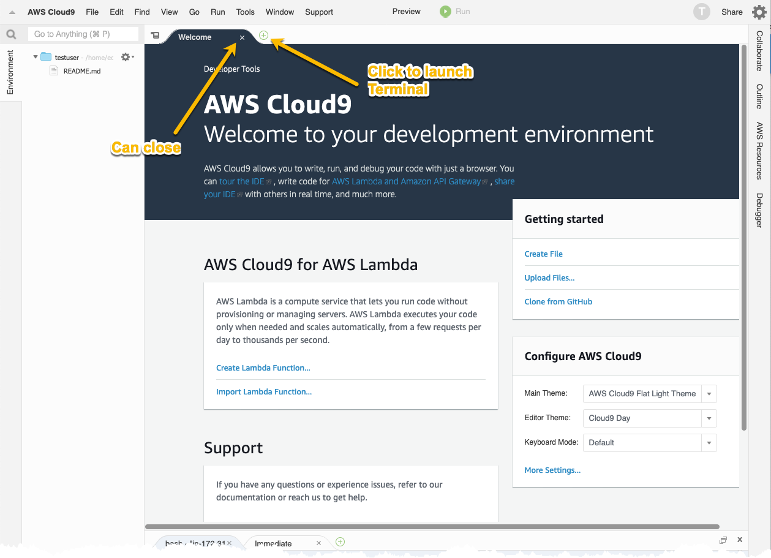Follow the tour the IDE link
This screenshot has width=771, height=558.
click(x=243, y=181)
